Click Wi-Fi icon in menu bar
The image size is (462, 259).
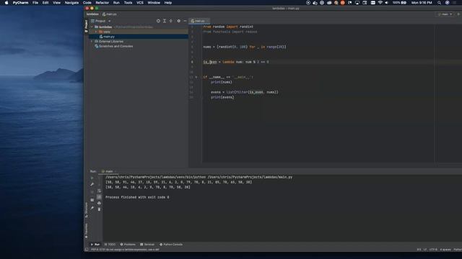click(x=380, y=3)
